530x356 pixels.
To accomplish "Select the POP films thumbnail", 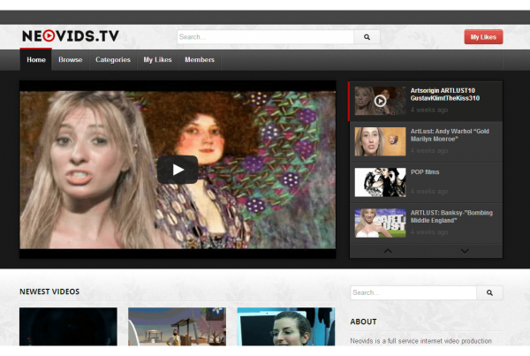I will pyautogui.click(x=380, y=182).
